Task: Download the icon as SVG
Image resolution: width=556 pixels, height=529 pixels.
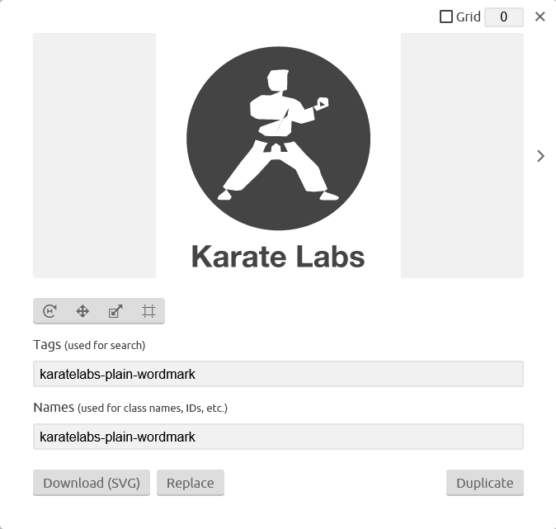Action: coord(92,483)
